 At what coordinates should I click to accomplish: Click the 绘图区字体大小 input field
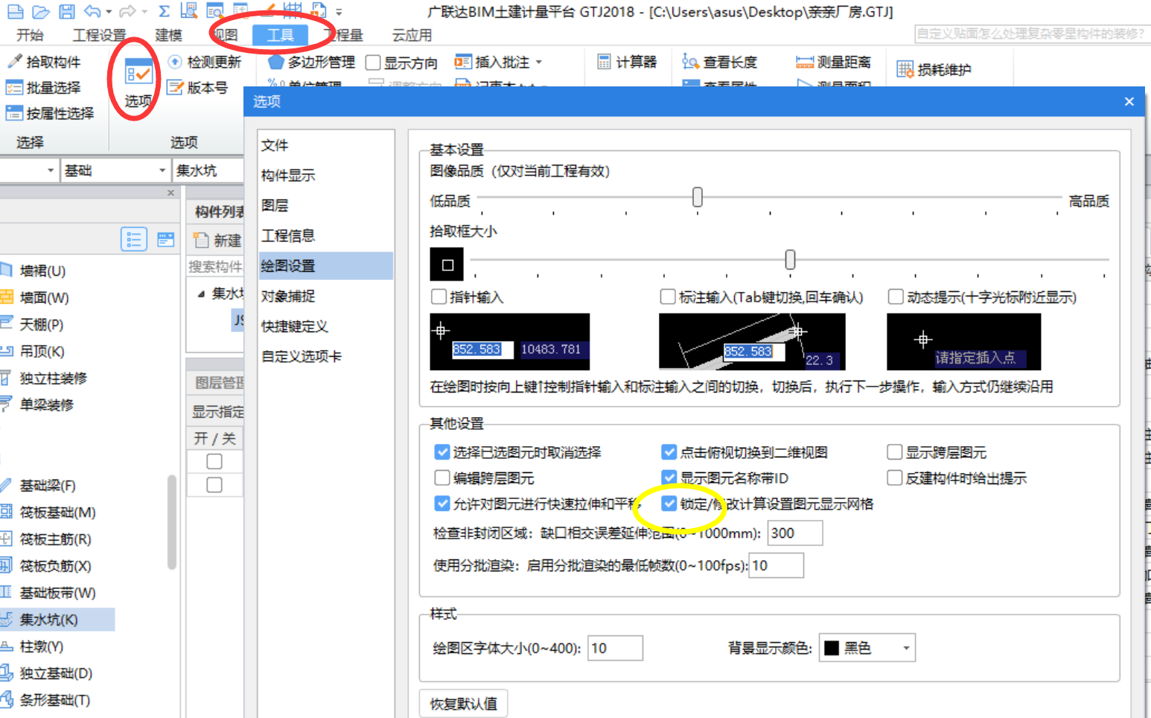[x=615, y=648]
